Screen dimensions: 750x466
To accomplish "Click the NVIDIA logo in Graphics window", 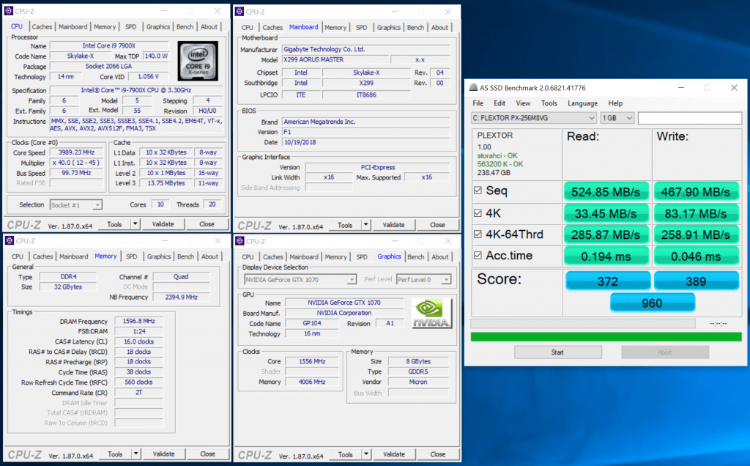I will click(431, 313).
